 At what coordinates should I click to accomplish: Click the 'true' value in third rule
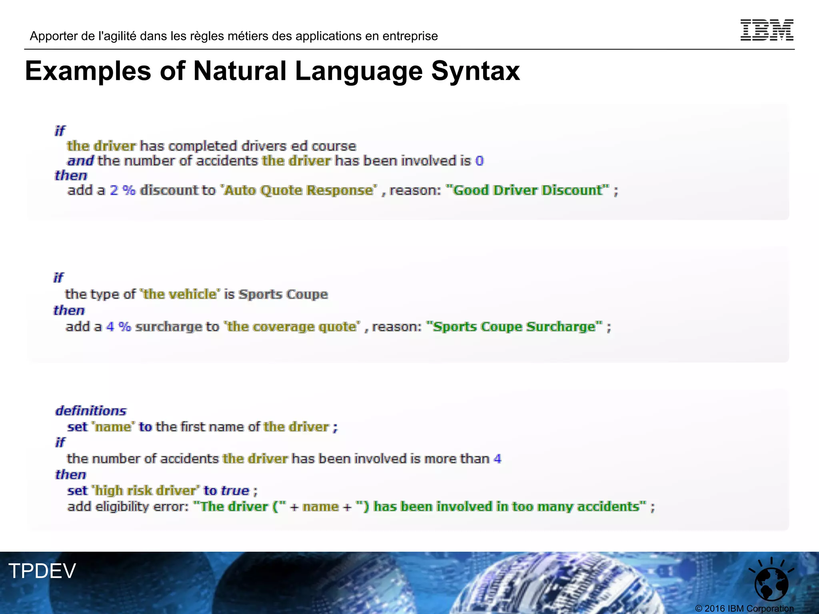(x=235, y=491)
